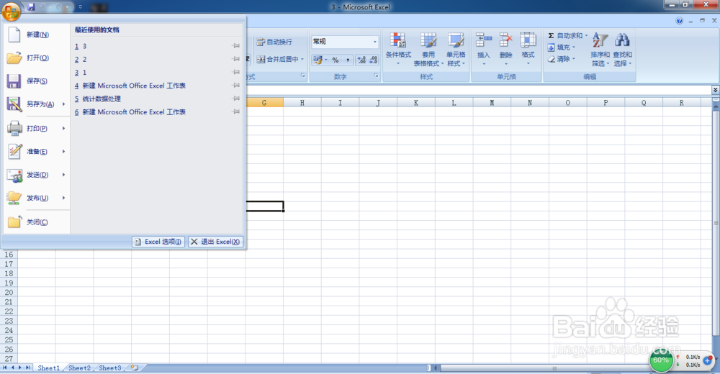This screenshot has height=374, width=720.
Task: Open the AutoSum dropdown arrow
Action: (586, 36)
